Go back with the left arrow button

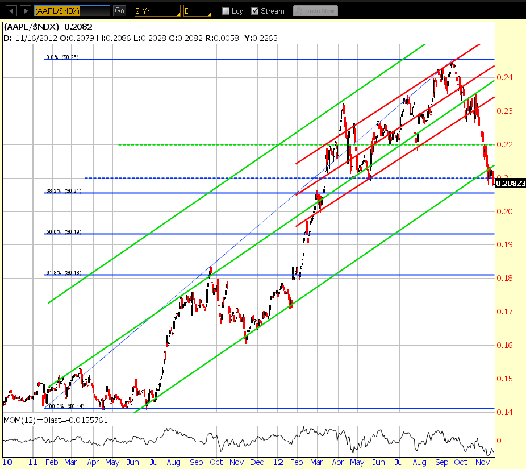point(11,11)
